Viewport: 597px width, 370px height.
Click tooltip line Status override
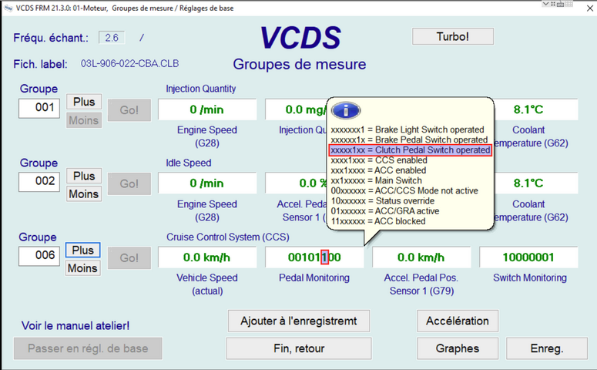(383, 201)
